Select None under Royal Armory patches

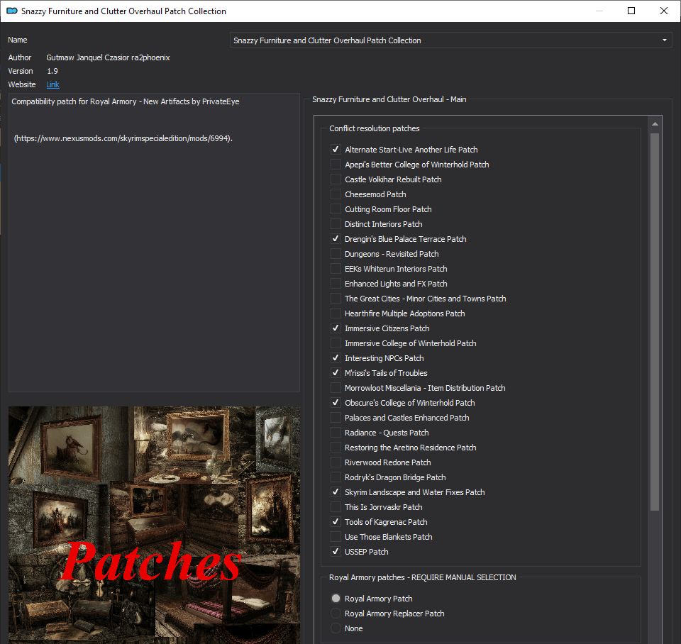336,628
